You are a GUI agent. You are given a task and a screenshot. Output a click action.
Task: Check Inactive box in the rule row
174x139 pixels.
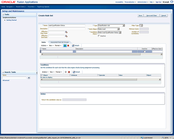[x=144, y=52]
